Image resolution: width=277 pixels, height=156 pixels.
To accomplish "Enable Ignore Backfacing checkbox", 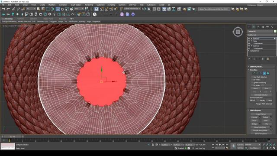I will click(252, 83).
